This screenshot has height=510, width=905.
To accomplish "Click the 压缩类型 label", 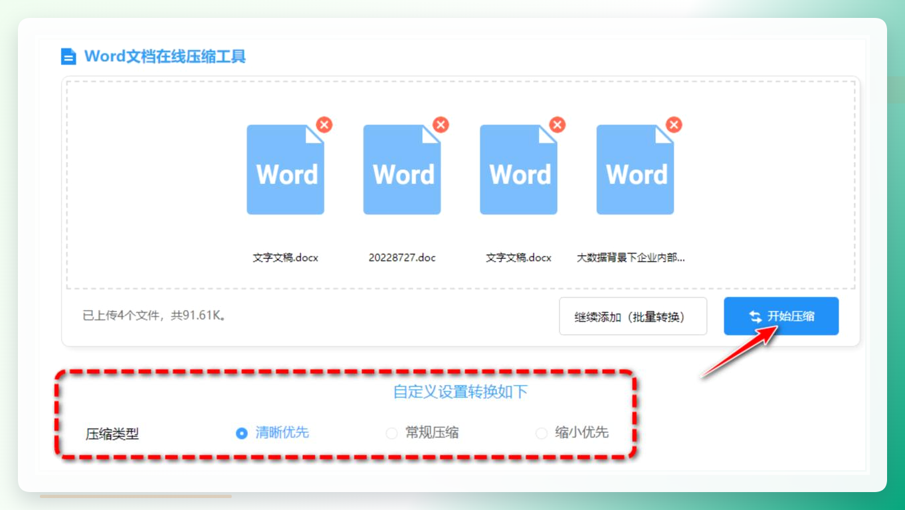I will pos(112,434).
